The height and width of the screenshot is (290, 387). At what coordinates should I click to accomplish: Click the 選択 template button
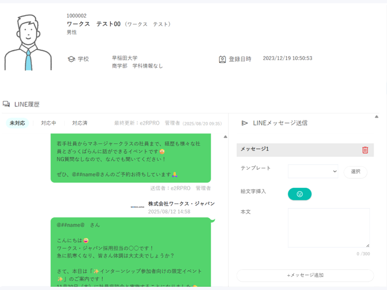pyautogui.click(x=355, y=172)
